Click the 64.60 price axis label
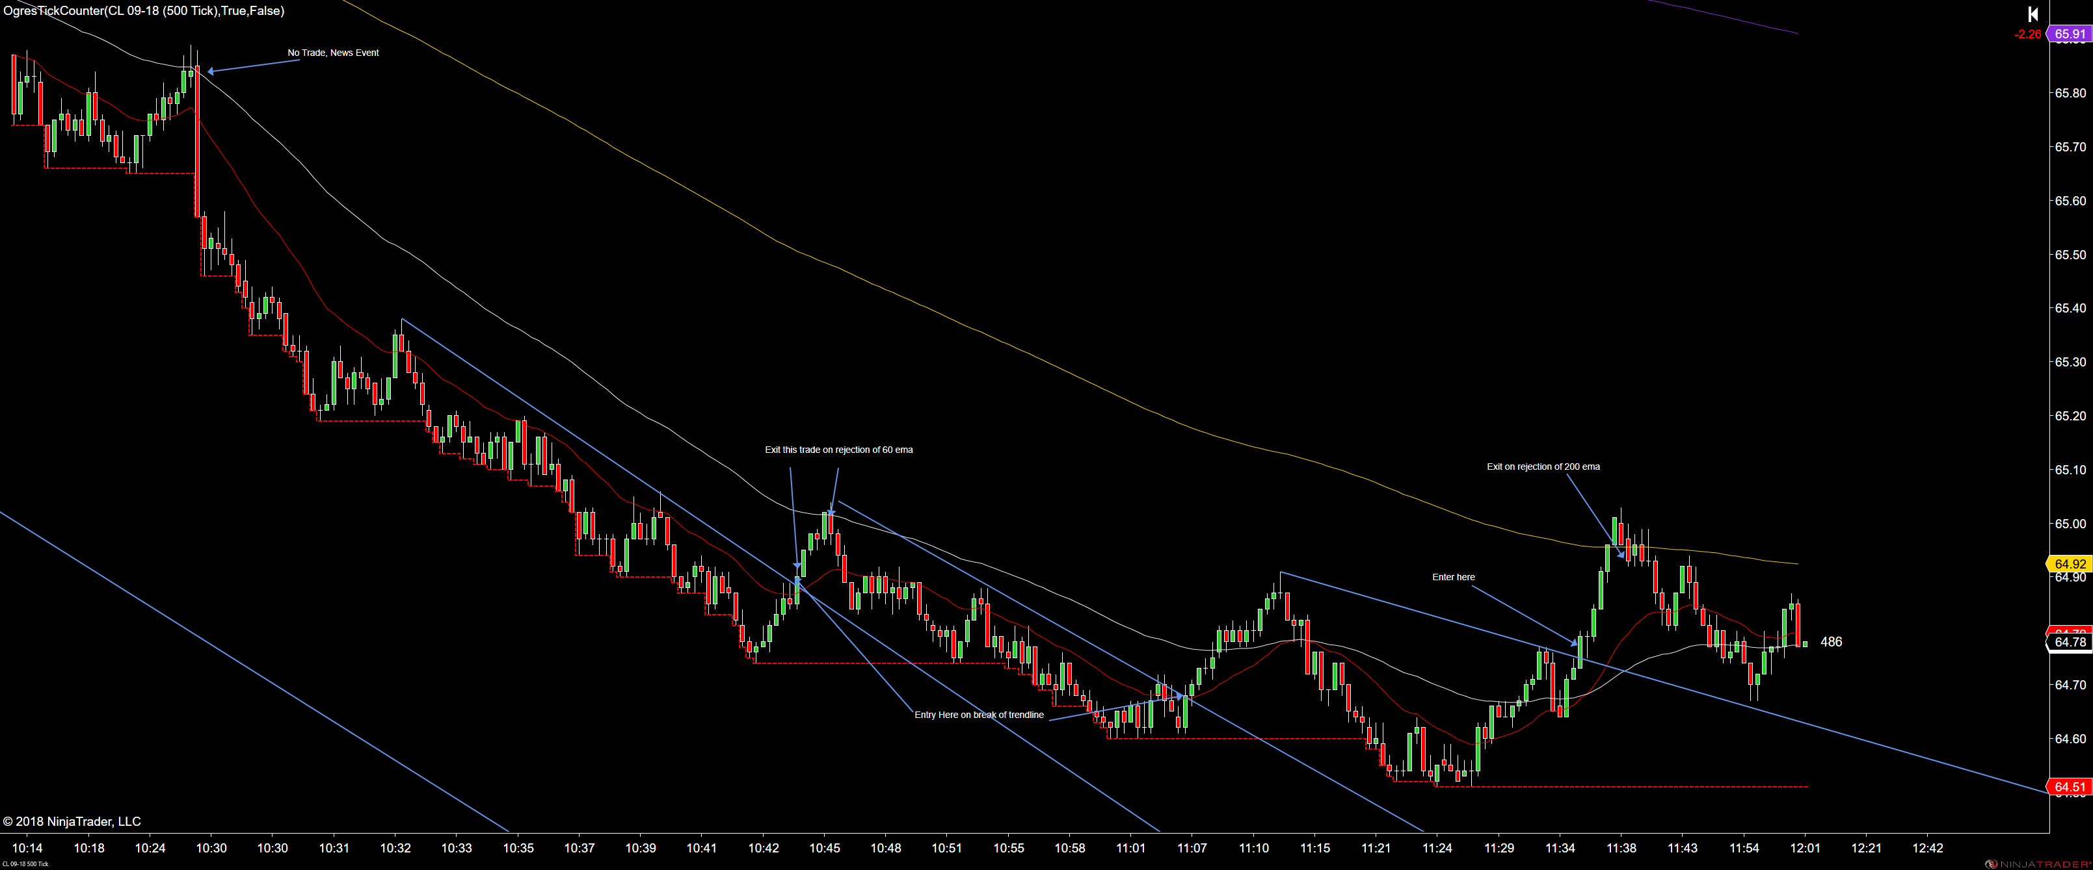Screen dimensions: 2093x870 [x=2070, y=739]
